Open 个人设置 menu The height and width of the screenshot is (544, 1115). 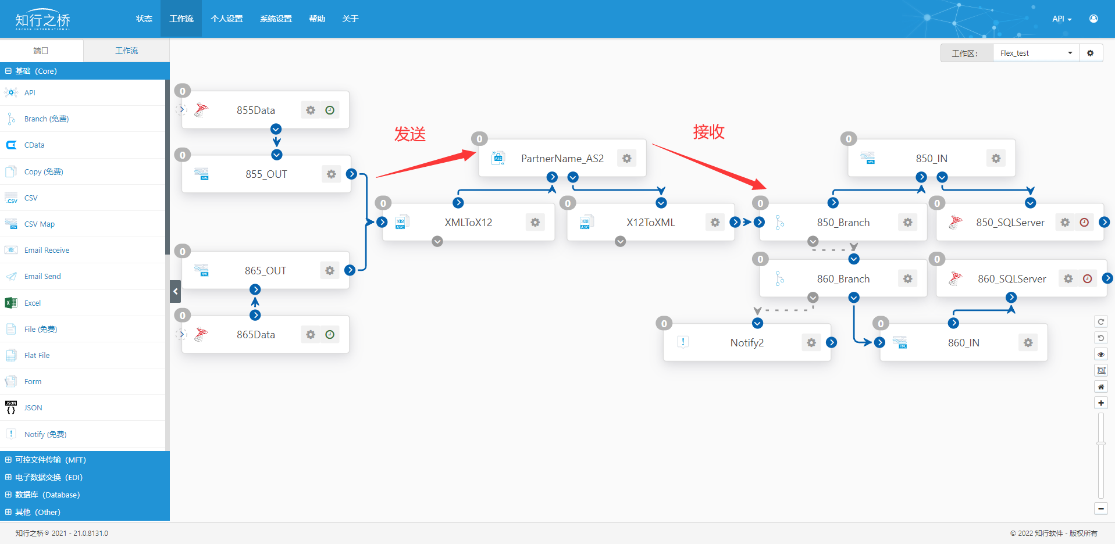click(227, 19)
